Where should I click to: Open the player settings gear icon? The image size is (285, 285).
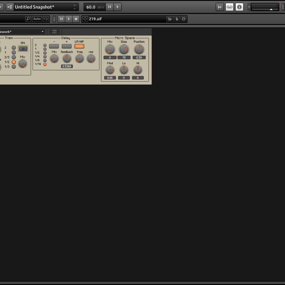[x=184, y=19]
